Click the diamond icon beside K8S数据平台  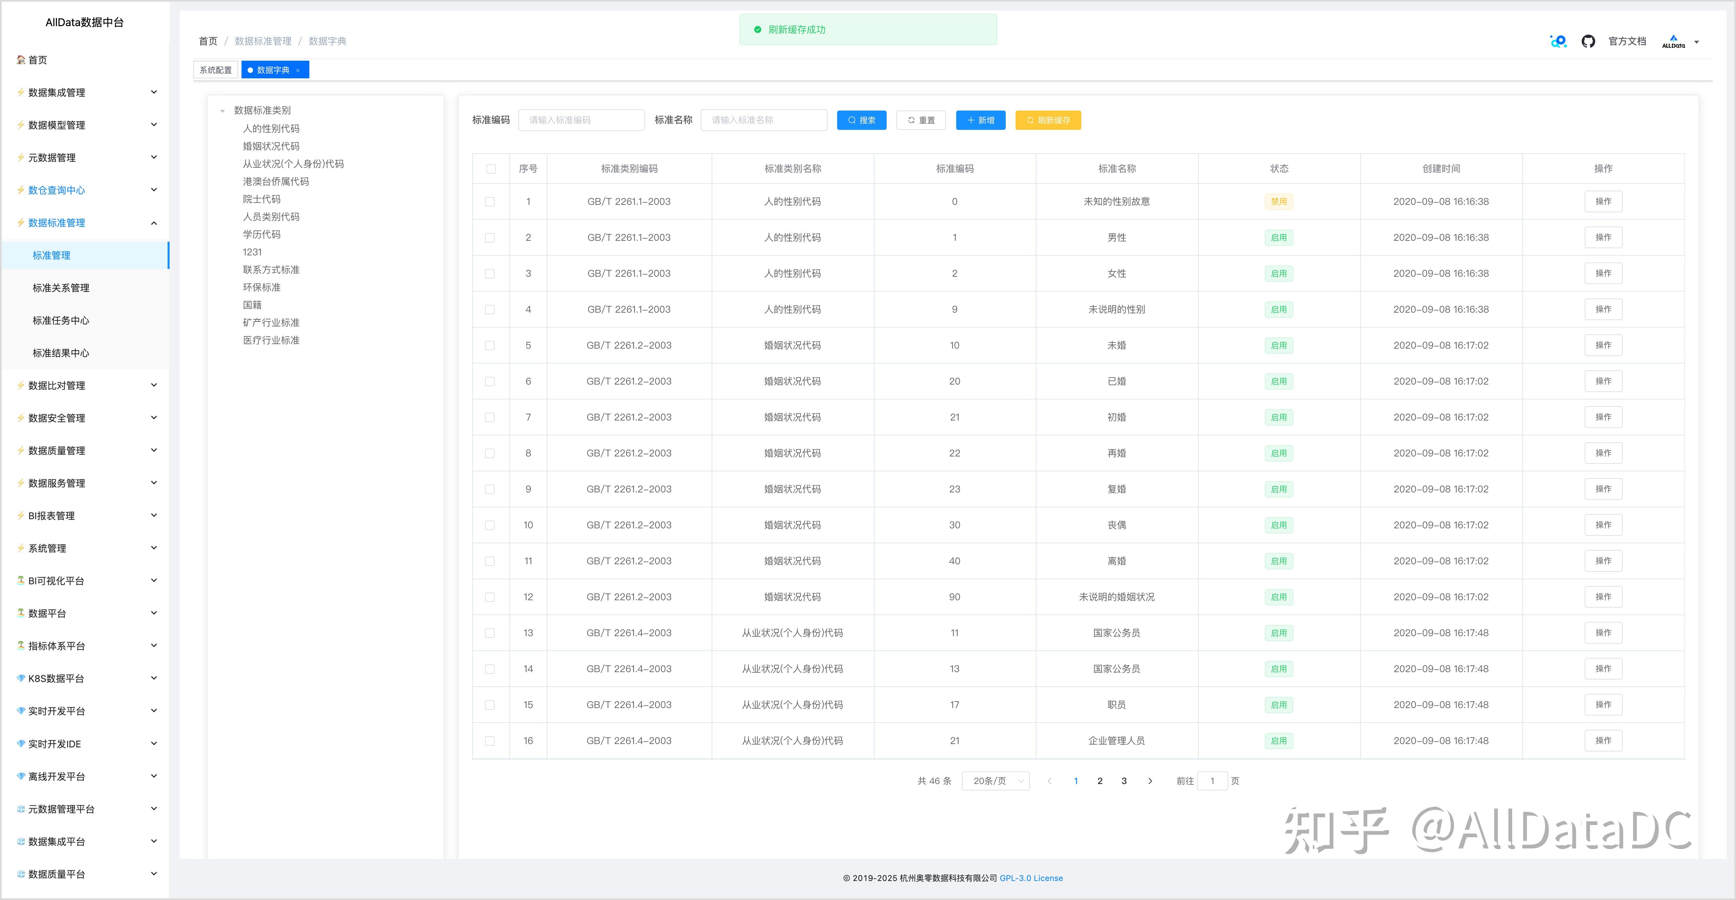click(21, 678)
